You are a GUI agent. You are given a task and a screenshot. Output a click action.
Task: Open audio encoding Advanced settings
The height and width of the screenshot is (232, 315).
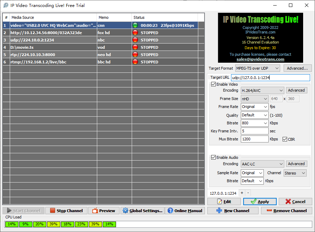[x=296, y=164]
